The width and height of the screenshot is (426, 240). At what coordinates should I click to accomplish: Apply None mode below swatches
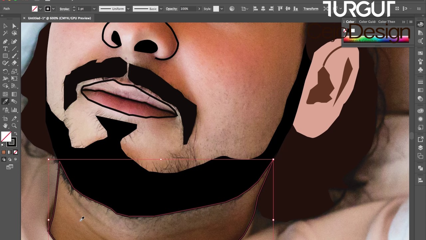coord(15,152)
